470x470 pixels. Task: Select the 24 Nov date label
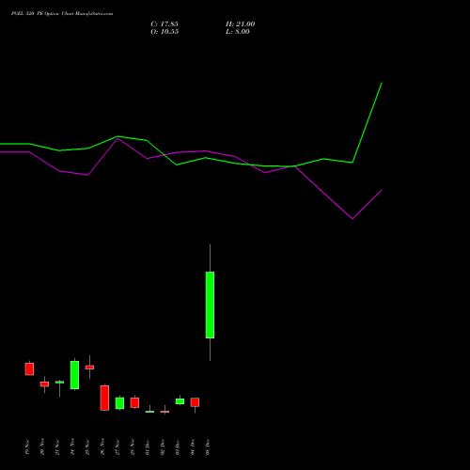(72, 446)
